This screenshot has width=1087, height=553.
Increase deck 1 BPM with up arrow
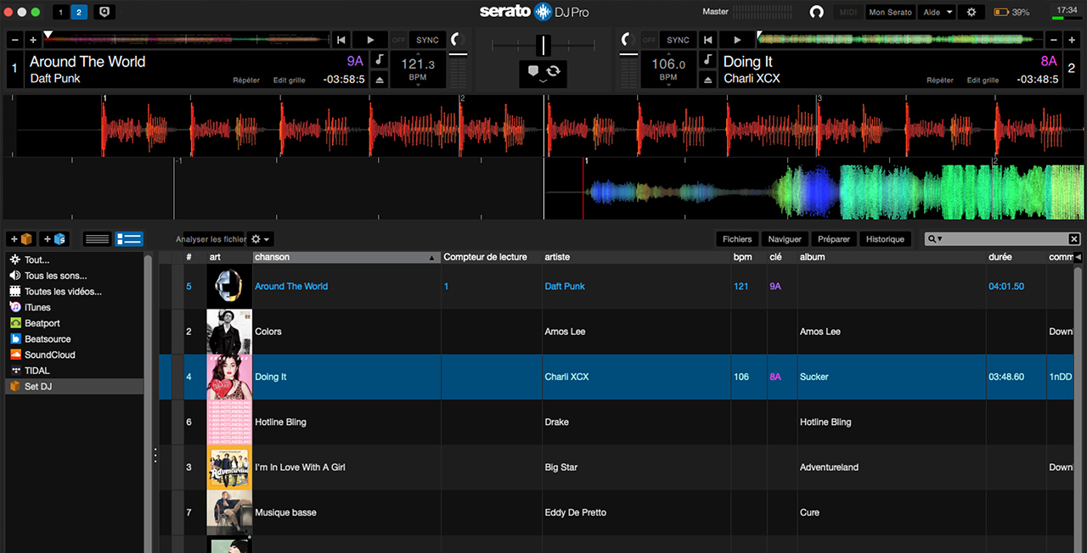(418, 54)
